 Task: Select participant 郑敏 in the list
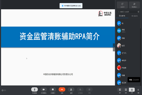128,38
